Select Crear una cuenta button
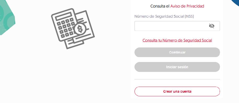The height and width of the screenshot is (103, 239). (177, 92)
